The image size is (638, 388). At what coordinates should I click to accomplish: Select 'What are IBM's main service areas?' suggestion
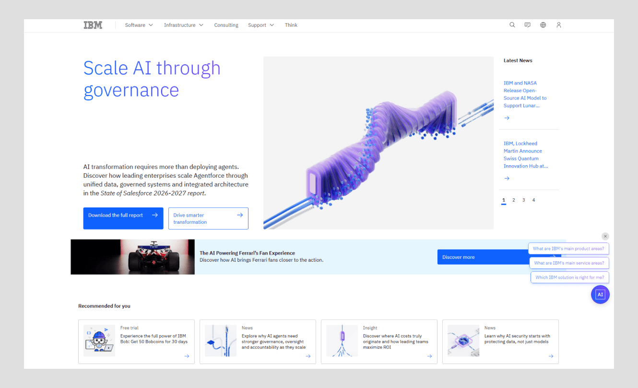pyautogui.click(x=569, y=263)
